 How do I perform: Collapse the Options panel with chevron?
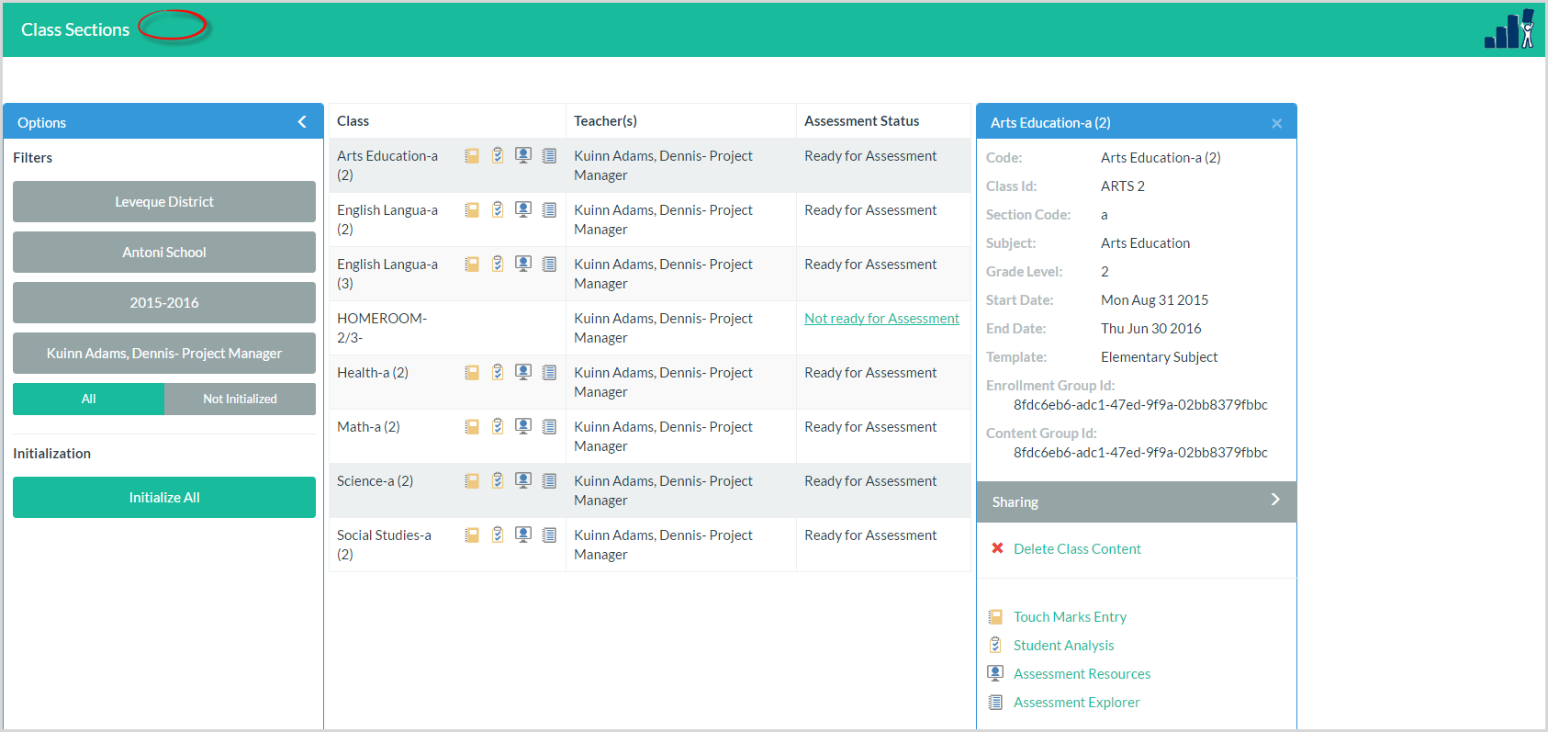coord(302,122)
